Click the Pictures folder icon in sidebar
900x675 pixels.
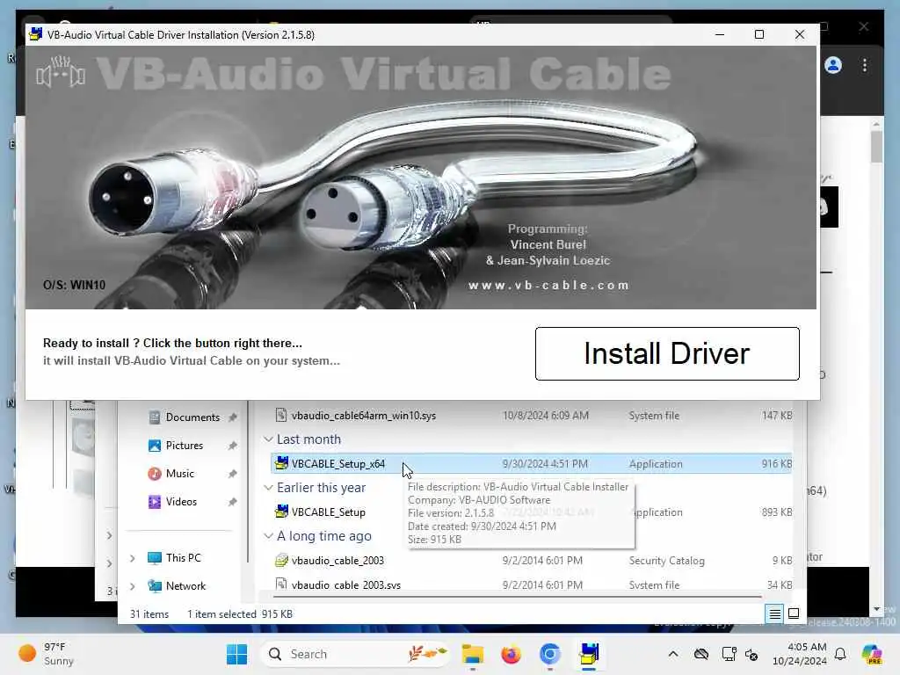(155, 446)
